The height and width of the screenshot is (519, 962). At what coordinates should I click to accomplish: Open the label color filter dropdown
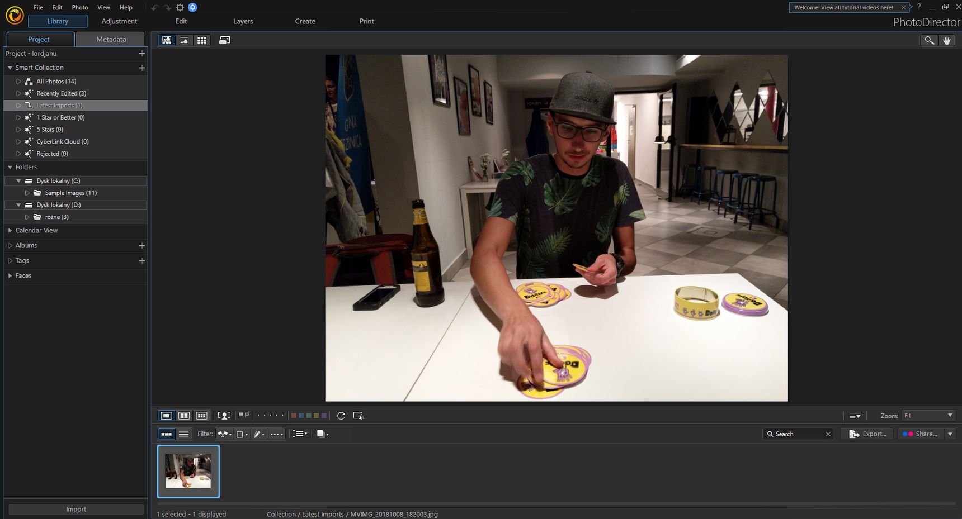(x=242, y=434)
